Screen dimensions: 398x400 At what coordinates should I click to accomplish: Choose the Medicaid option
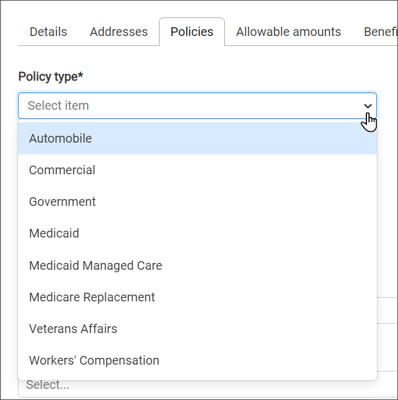click(54, 233)
